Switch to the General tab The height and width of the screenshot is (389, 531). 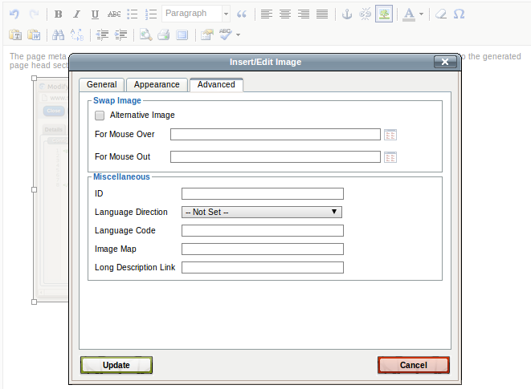102,84
